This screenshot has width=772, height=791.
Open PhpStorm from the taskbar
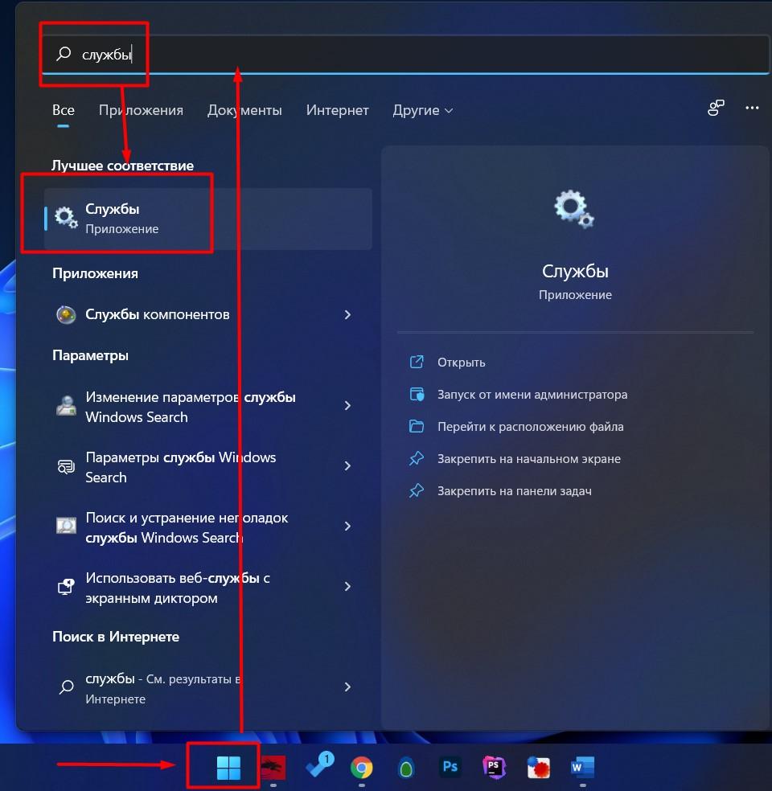[x=494, y=768]
